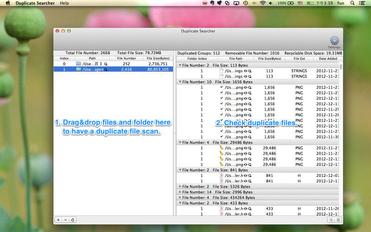The width and height of the screenshot is (371, 232).
Task: Refresh the scan with the reload button
Action: tap(73, 219)
